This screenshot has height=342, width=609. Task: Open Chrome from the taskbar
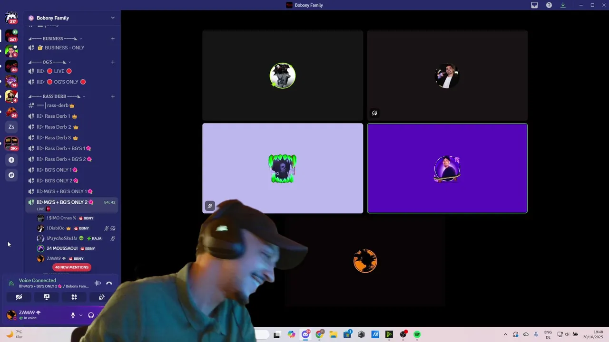319,334
